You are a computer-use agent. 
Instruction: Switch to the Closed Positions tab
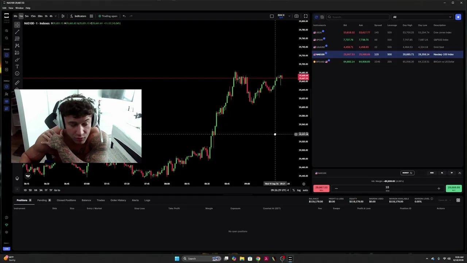pos(66,200)
